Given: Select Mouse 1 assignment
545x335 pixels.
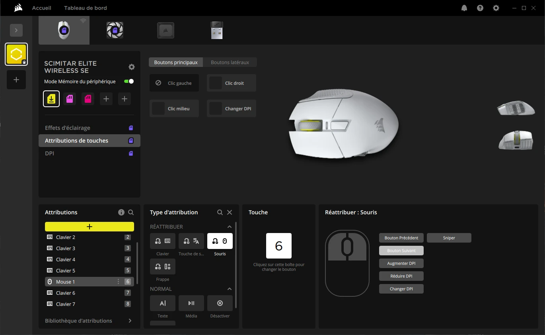Looking at the screenshot, I should click(x=90, y=282).
